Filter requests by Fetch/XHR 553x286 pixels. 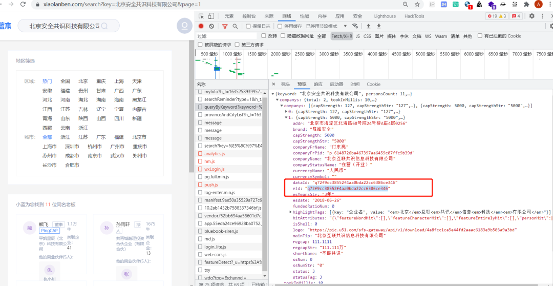pos(342,36)
